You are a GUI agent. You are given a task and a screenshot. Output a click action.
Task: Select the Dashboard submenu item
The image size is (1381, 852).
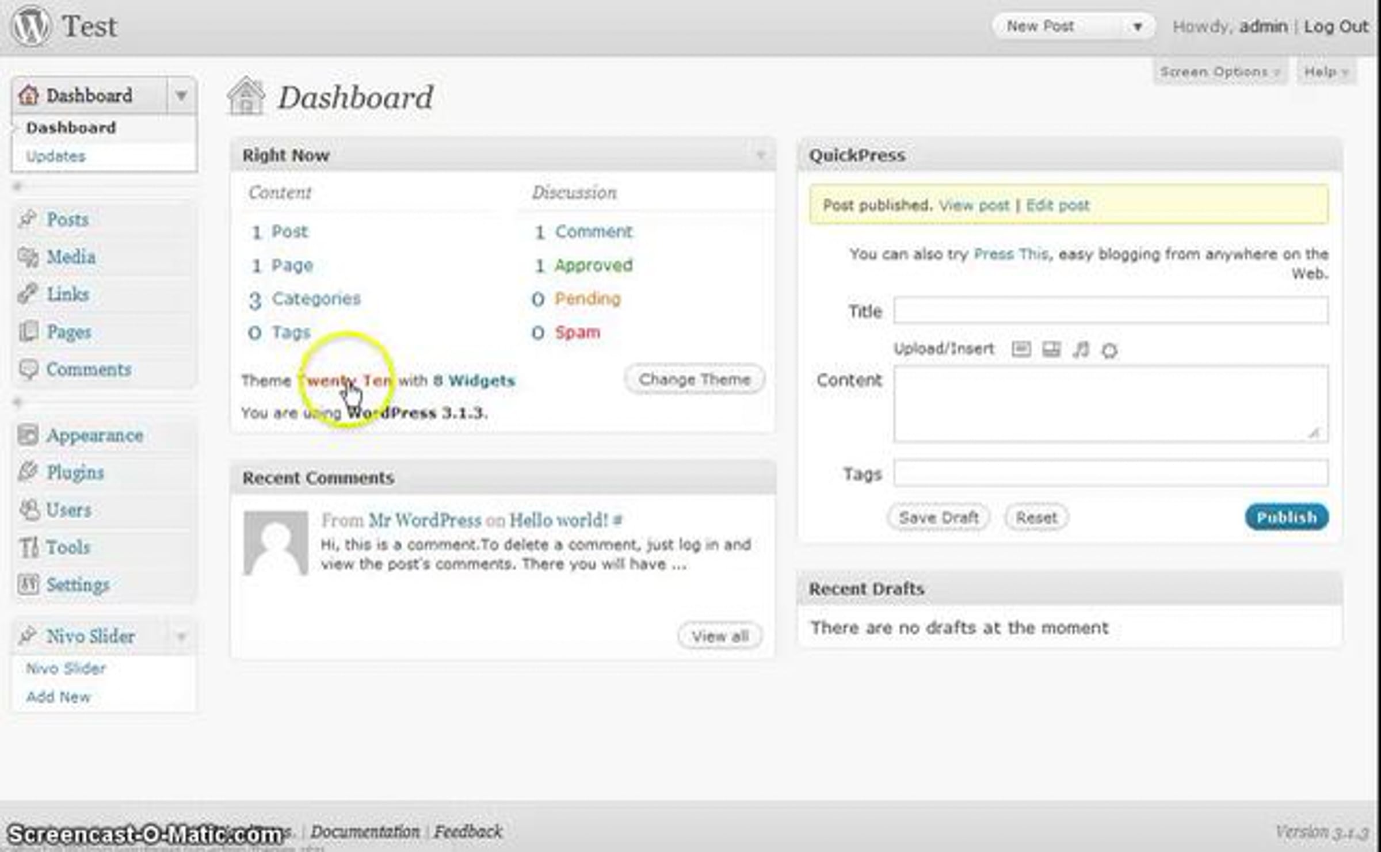[x=71, y=127]
